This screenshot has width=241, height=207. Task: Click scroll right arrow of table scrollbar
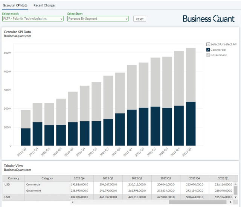point(231,202)
